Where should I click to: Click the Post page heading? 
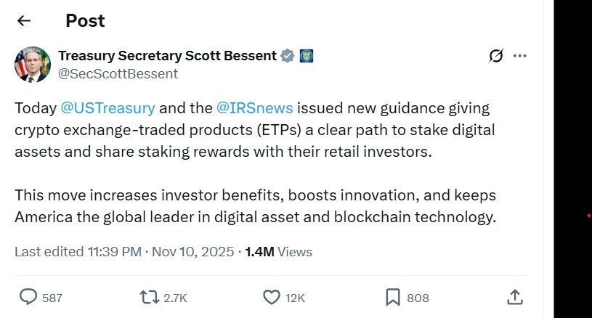(85, 20)
